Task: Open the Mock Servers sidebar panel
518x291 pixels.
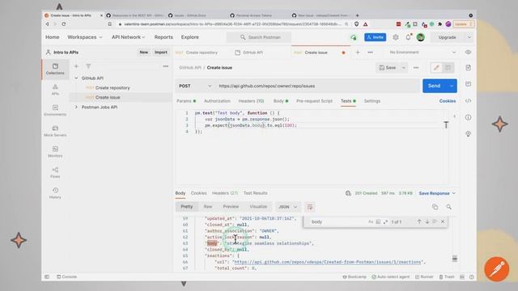Action: point(55,131)
